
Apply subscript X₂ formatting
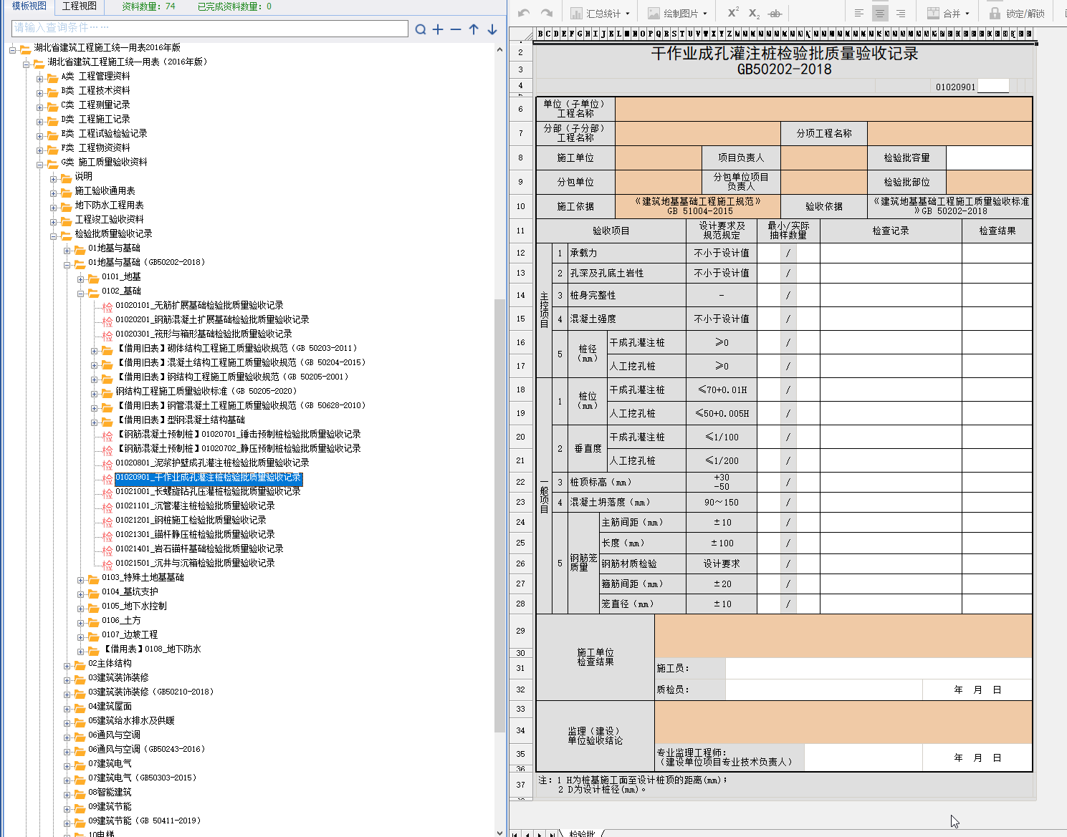(754, 13)
